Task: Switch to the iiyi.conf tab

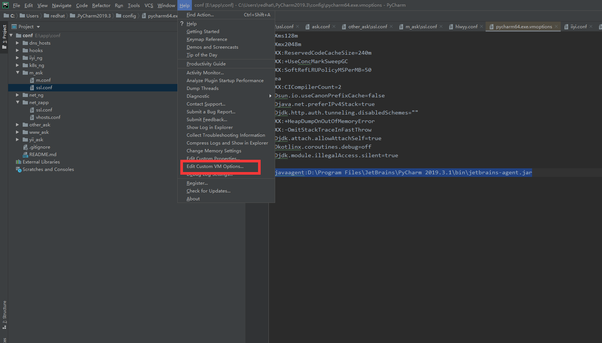Action: click(x=578, y=27)
